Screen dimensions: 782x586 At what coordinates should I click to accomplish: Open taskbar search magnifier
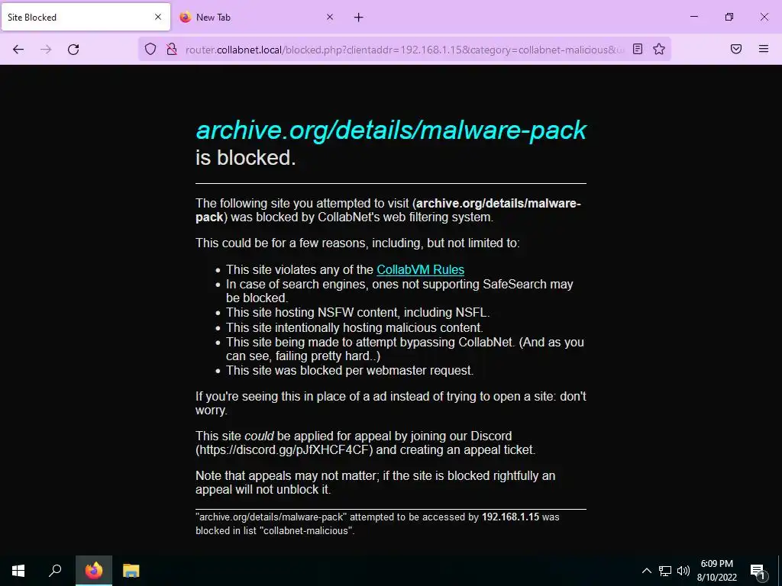tap(55, 571)
